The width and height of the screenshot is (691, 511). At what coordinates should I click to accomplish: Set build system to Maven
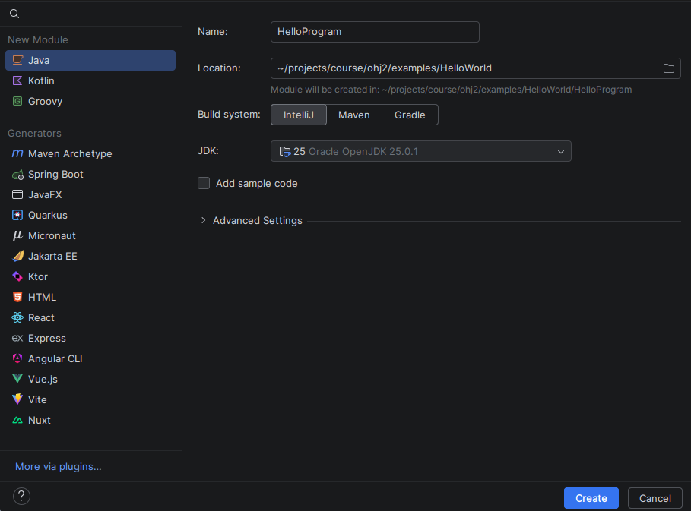(x=353, y=115)
